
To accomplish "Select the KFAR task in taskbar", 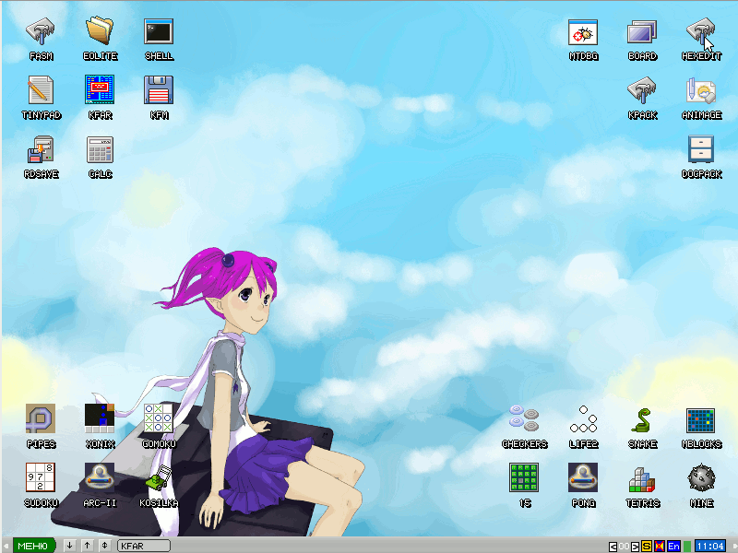I will [x=144, y=546].
